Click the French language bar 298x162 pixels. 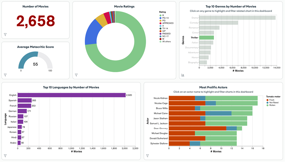[24, 106]
